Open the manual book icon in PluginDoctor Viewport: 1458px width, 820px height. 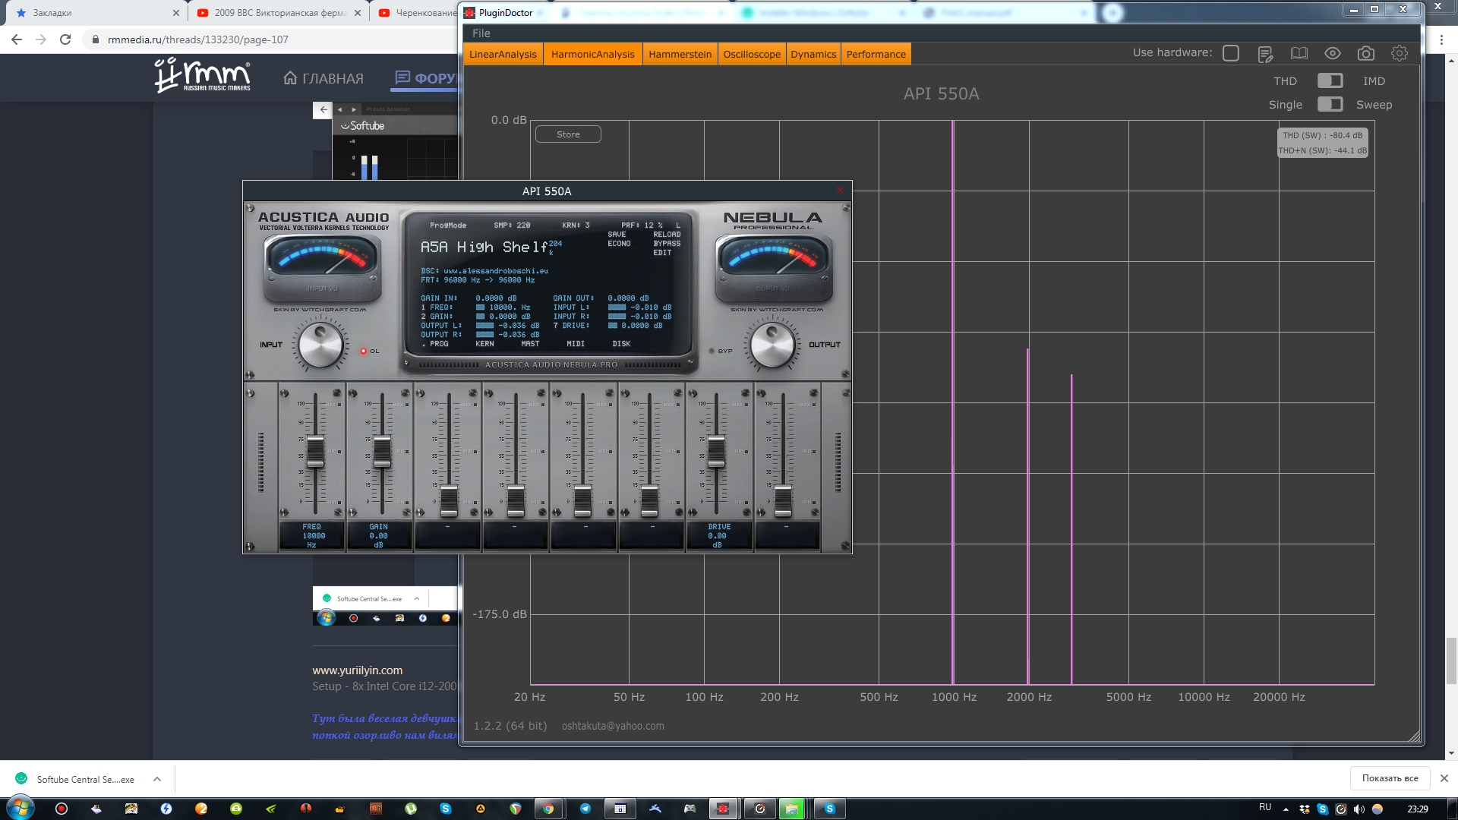tap(1299, 53)
